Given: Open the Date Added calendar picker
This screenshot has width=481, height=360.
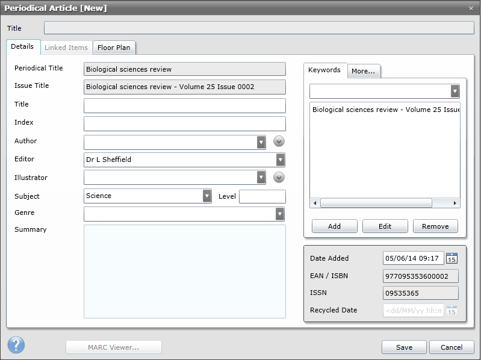Looking at the screenshot, I should [x=452, y=258].
